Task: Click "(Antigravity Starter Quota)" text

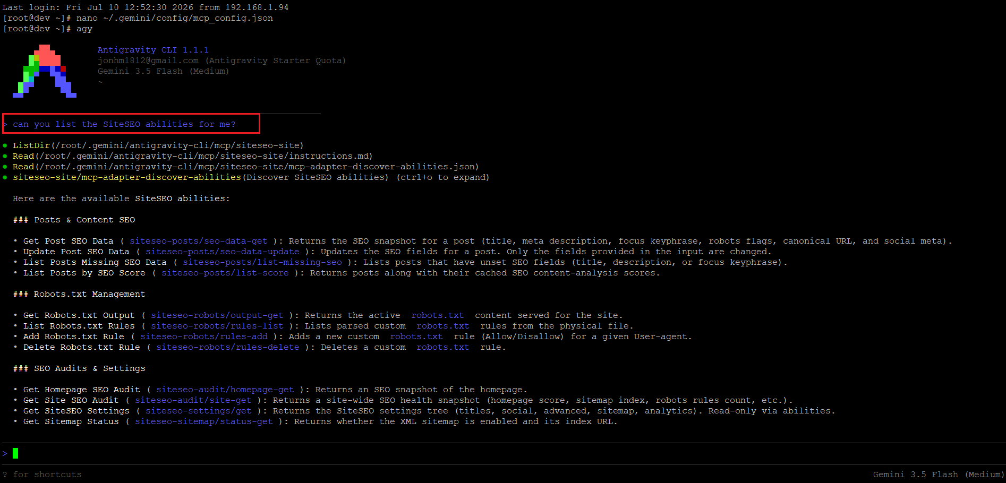Action: coord(275,61)
